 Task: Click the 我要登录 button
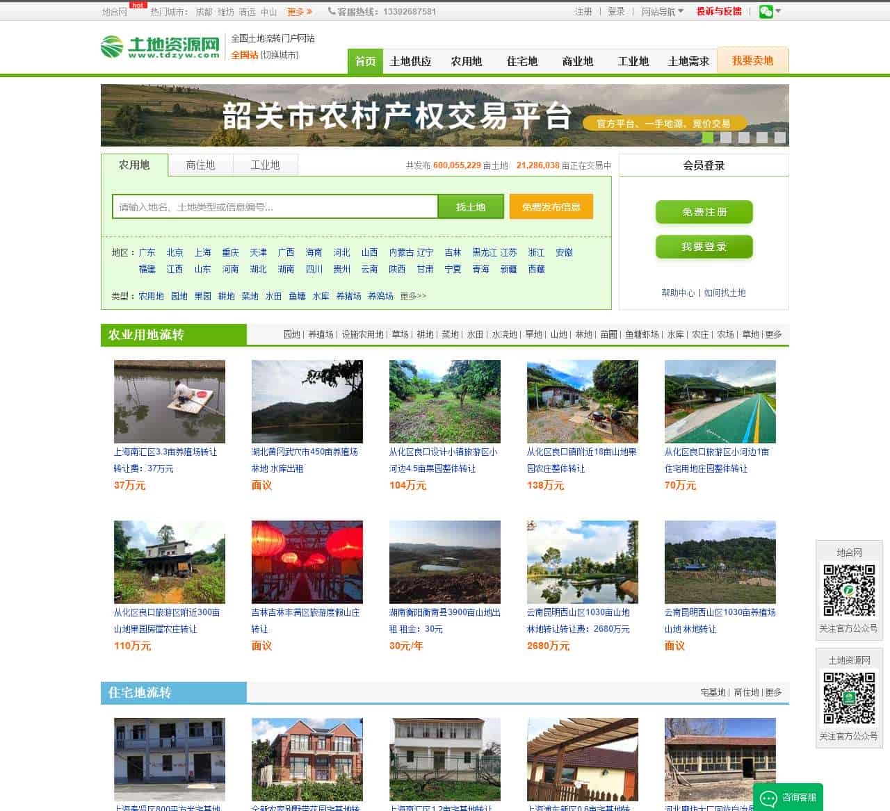(x=704, y=247)
